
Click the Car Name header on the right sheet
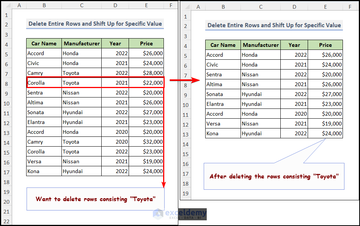tap(223, 45)
